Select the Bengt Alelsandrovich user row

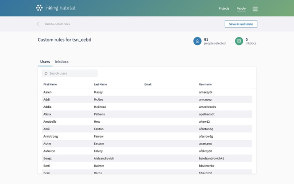(x=147, y=159)
